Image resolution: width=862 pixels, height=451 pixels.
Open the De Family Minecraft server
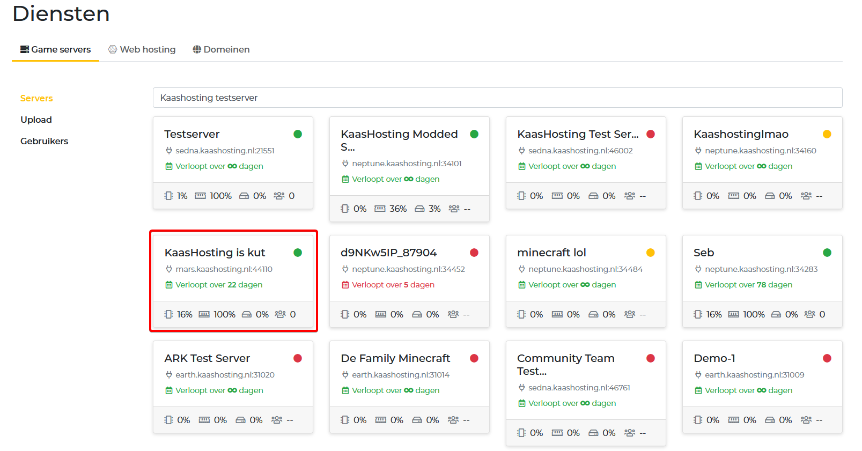(x=395, y=358)
